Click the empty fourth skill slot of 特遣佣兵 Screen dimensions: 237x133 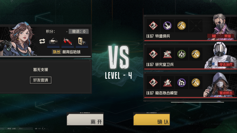(x=196, y=25)
